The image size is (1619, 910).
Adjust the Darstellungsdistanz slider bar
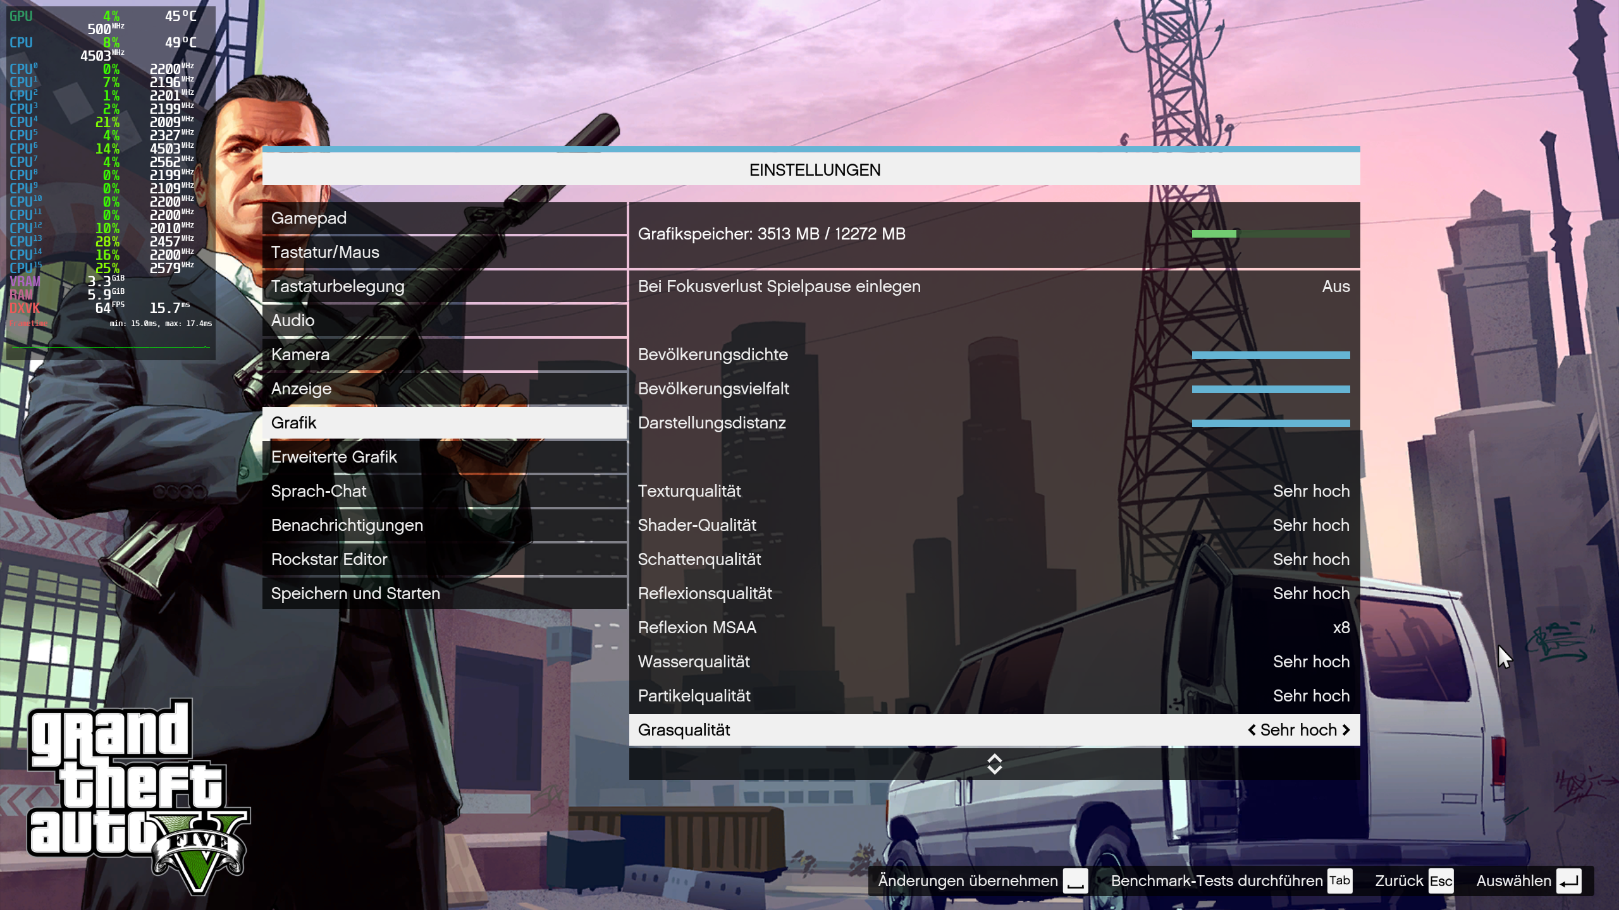click(x=1271, y=423)
